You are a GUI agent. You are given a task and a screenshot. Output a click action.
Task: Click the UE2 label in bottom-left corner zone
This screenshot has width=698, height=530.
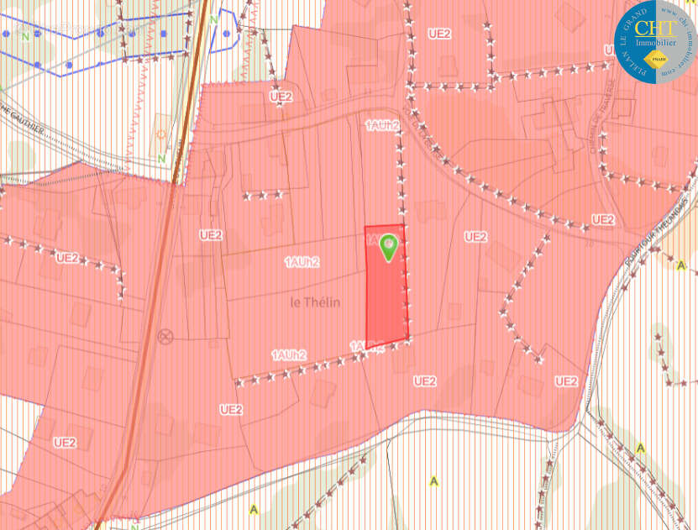[66, 442]
